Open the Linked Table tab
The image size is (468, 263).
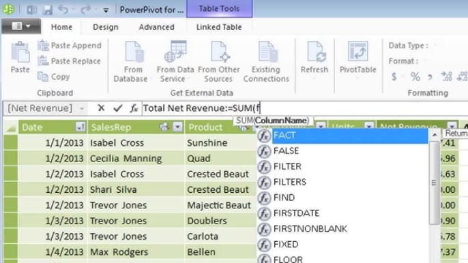coord(219,27)
